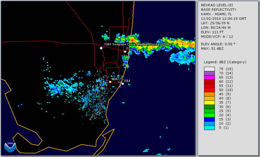Select the yellow 35 dBZ legend swatch
Image resolution: width=260 pixels, height=157 pixels.
click(209, 102)
